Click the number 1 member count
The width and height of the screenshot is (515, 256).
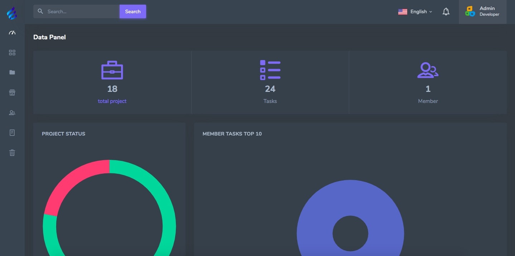[428, 89]
